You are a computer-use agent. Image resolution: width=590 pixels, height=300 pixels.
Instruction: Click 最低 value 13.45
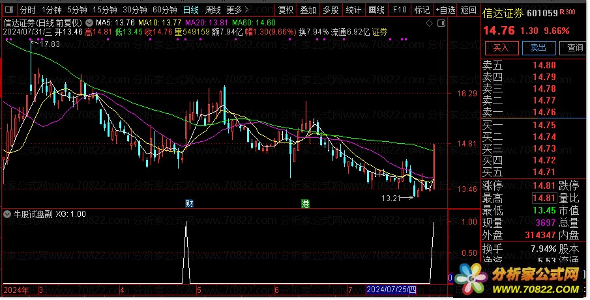(544, 210)
